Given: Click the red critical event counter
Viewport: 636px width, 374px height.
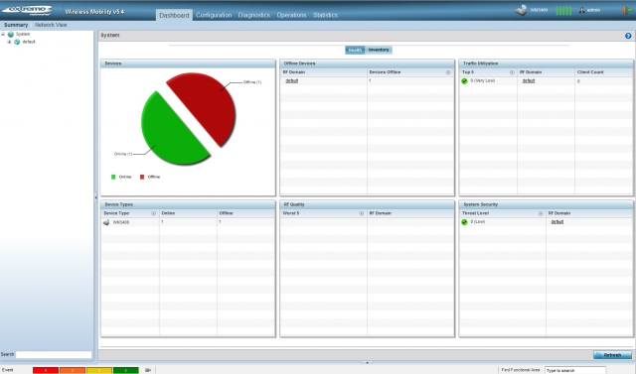Looking at the screenshot, I should [46, 370].
